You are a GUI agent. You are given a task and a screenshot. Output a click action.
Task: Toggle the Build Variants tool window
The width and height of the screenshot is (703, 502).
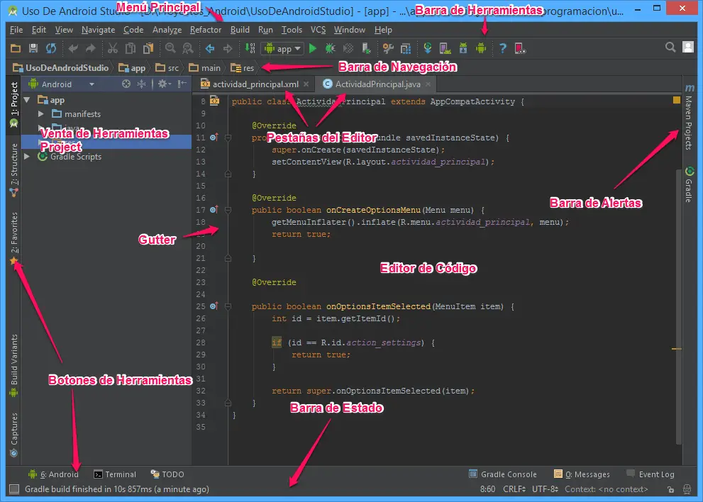click(14, 365)
